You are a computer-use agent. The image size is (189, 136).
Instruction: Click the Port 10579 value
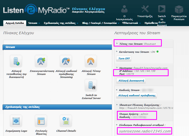(x=130, y=74)
